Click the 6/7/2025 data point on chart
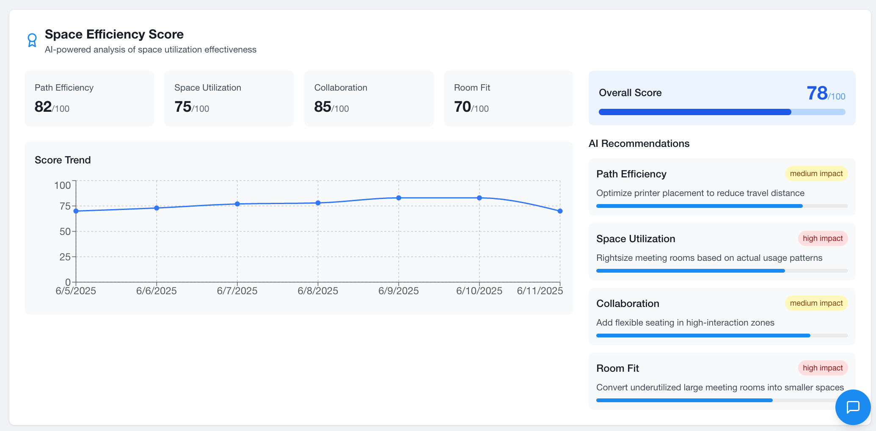The width and height of the screenshot is (876, 431). point(237,204)
